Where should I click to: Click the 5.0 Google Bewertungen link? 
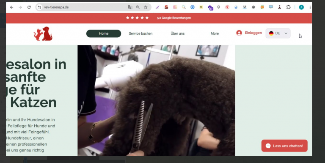(174, 18)
